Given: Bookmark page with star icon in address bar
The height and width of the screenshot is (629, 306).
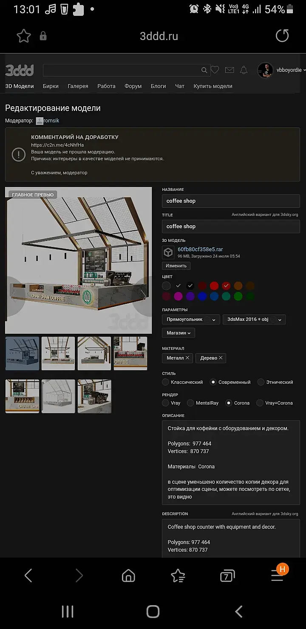Looking at the screenshot, I should coord(24,36).
